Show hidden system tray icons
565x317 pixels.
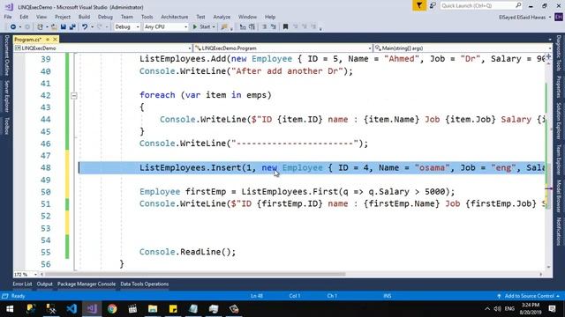click(x=487, y=309)
